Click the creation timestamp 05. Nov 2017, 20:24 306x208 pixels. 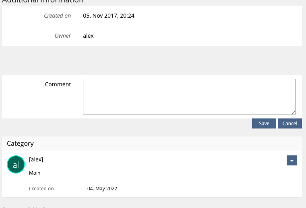[x=109, y=16]
